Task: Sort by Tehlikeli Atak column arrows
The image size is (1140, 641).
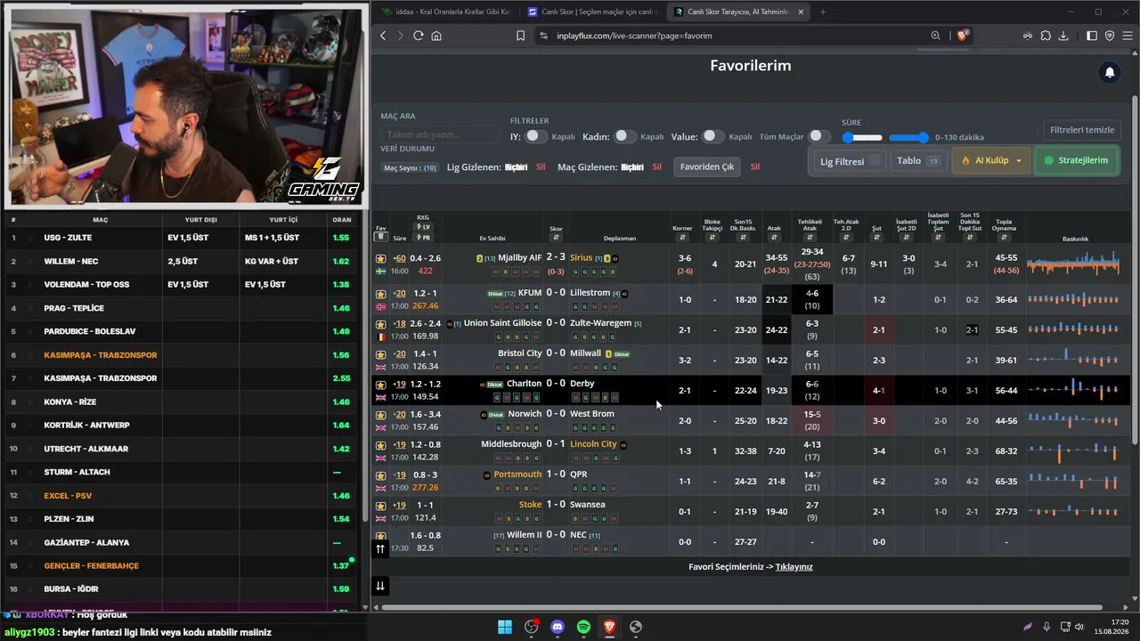Action: pyautogui.click(x=810, y=238)
